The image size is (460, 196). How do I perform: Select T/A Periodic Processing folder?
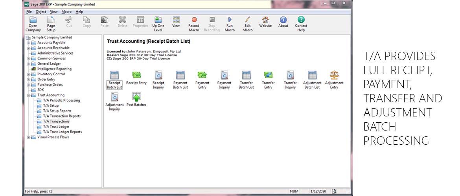(61, 100)
